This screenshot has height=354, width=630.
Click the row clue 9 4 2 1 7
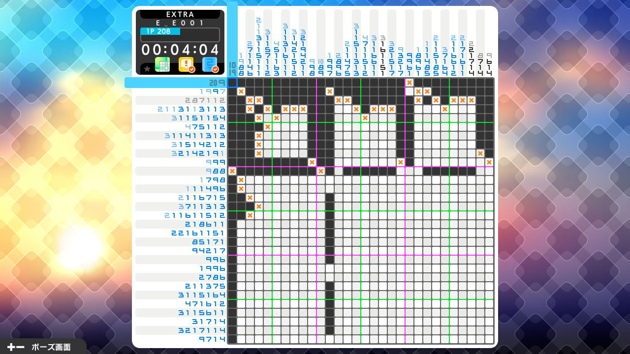pos(209,251)
